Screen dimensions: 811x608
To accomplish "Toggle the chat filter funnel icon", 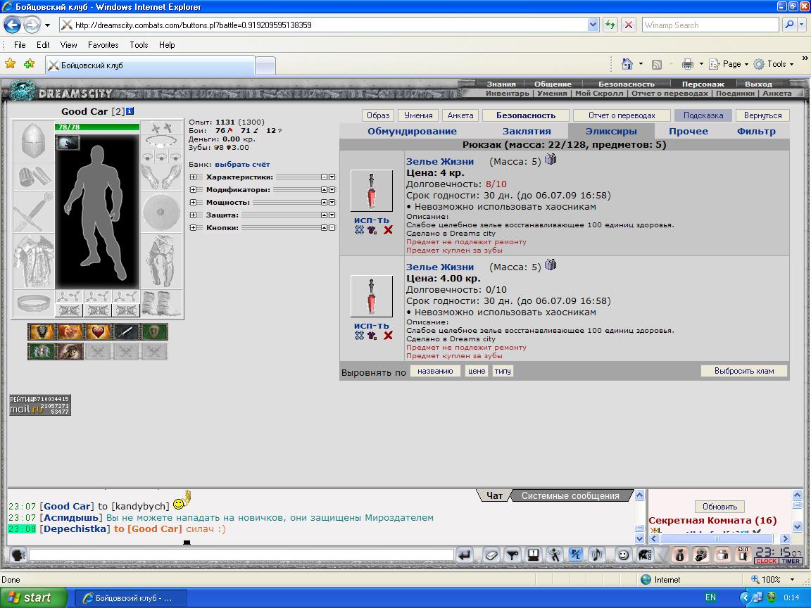I will click(x=512, y=555).
